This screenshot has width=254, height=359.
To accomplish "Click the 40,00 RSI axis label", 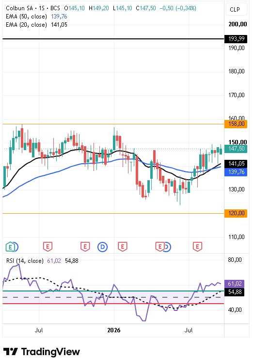I will pyautogui.click(x=235, y=310).
